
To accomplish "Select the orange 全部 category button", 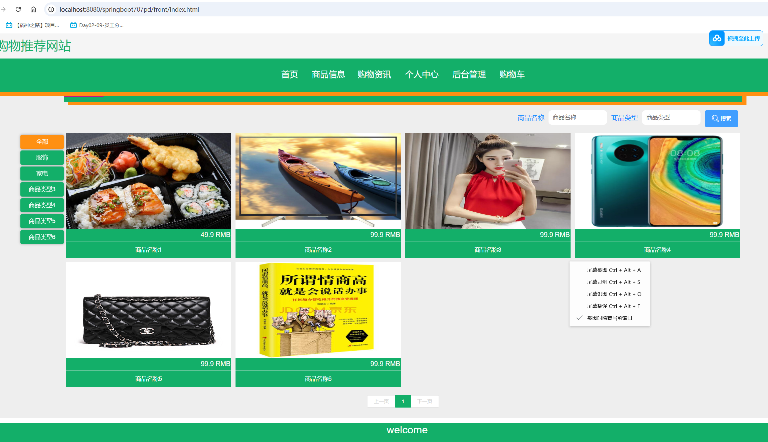I will pos(42,142).
